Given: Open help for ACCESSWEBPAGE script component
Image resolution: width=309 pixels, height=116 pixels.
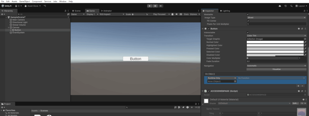Looking at the screenshot, I should tap(299, 91).
